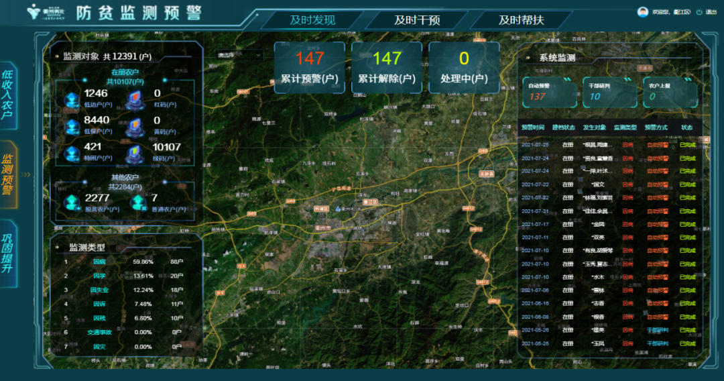Open the 低收入农户 side tab
Screen dimensions: 724x381
(7, 95)
